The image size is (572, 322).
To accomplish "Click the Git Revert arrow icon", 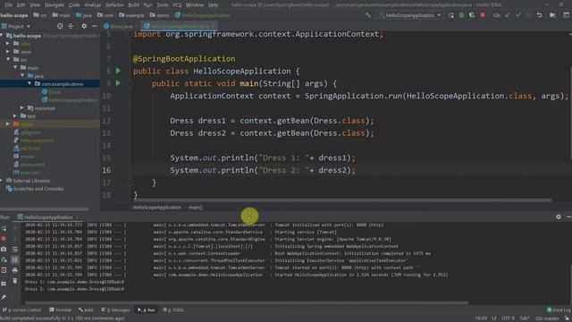I will 539,15.
